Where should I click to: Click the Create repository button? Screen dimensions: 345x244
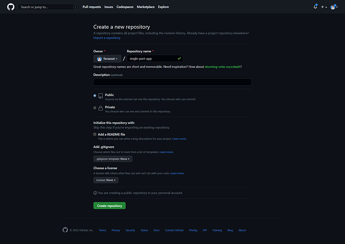click(109, 206)
